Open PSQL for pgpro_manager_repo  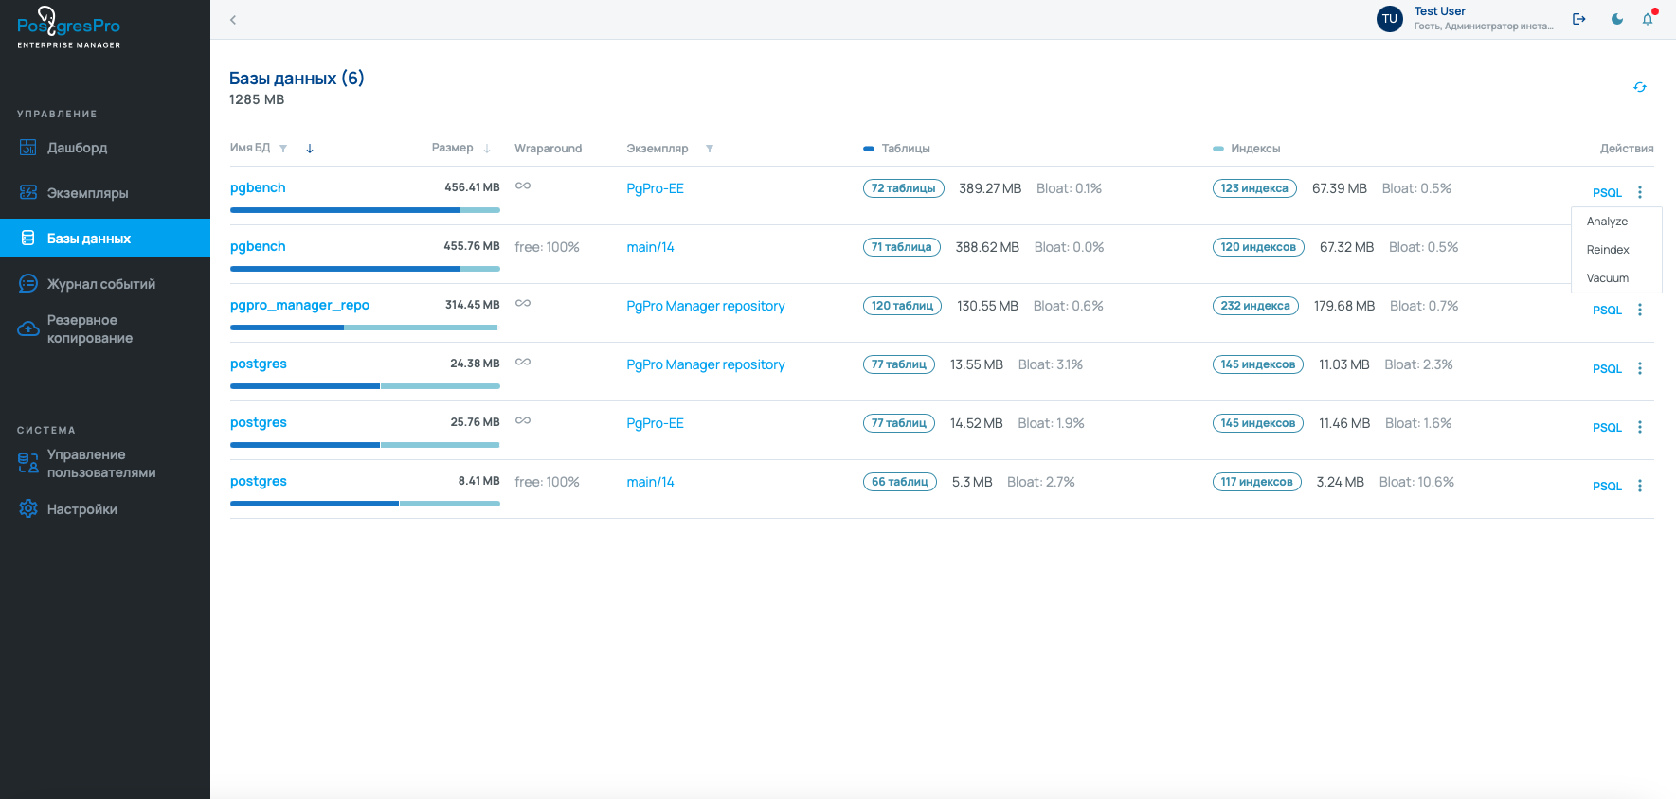pos(1607,310)
